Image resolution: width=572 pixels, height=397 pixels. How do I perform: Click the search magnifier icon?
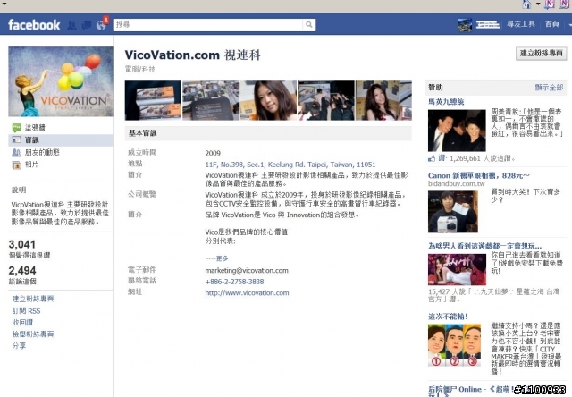309,24
